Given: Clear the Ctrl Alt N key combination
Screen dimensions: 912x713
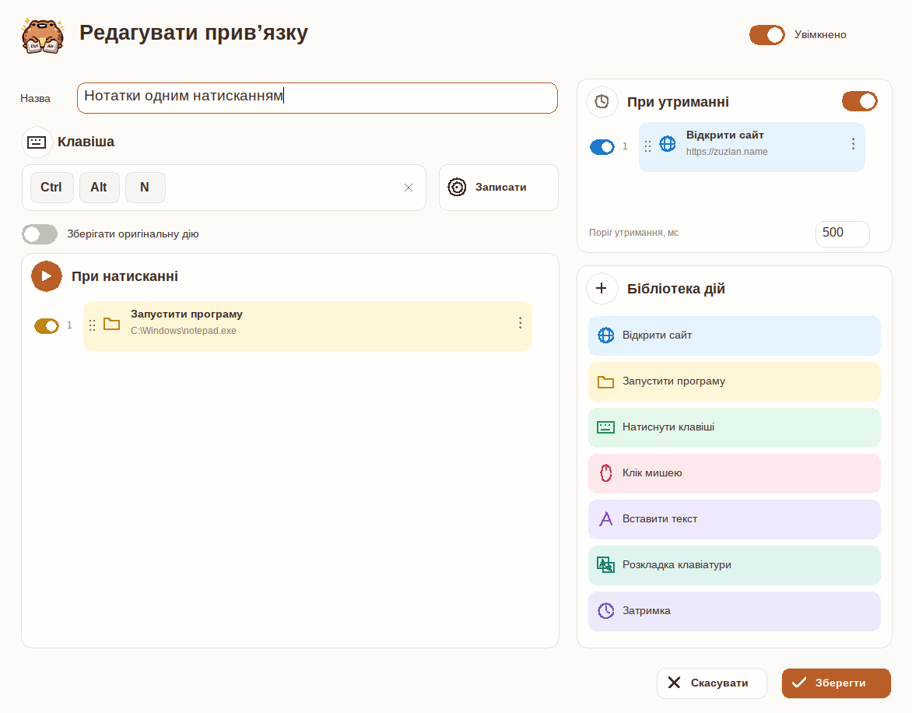Looking at the screenshot, I should pos(409,188).
